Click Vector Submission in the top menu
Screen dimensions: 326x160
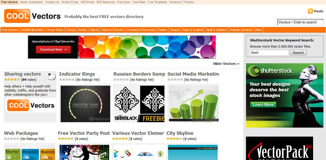[x=31, y=2]
